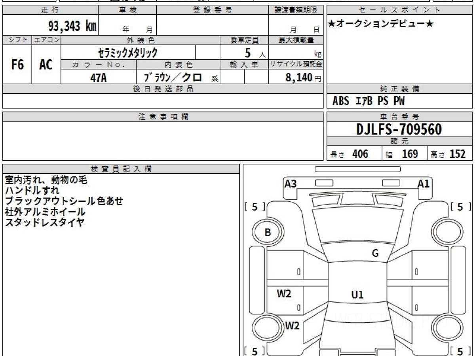Select the エアコン header cell
This screenshot has height=356, width=475.
(46, 40)
